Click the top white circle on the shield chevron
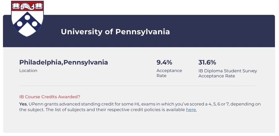The height and width of the screenshot is (136, 279). pyautogui.click(x=27, y=17)
